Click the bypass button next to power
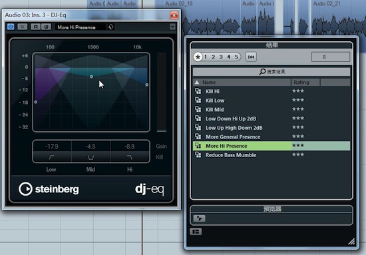The image size is (366, 255). coord(23,27)
